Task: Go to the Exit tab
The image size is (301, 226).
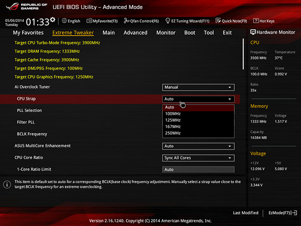Action: [227, 33]
